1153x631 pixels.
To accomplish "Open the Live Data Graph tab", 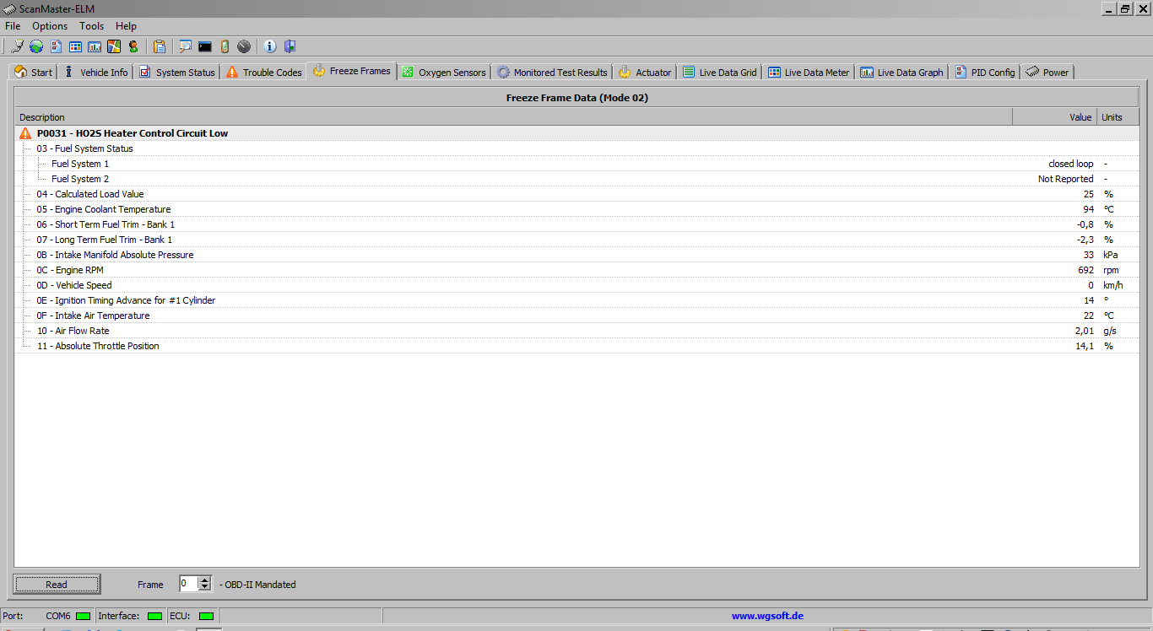I will pos(902,73).
